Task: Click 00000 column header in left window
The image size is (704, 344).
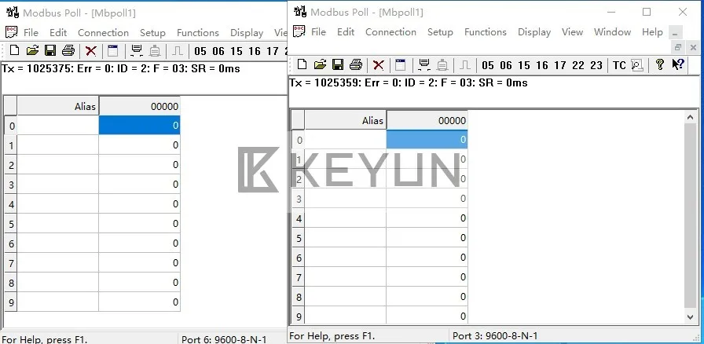Action: point(139,107)
